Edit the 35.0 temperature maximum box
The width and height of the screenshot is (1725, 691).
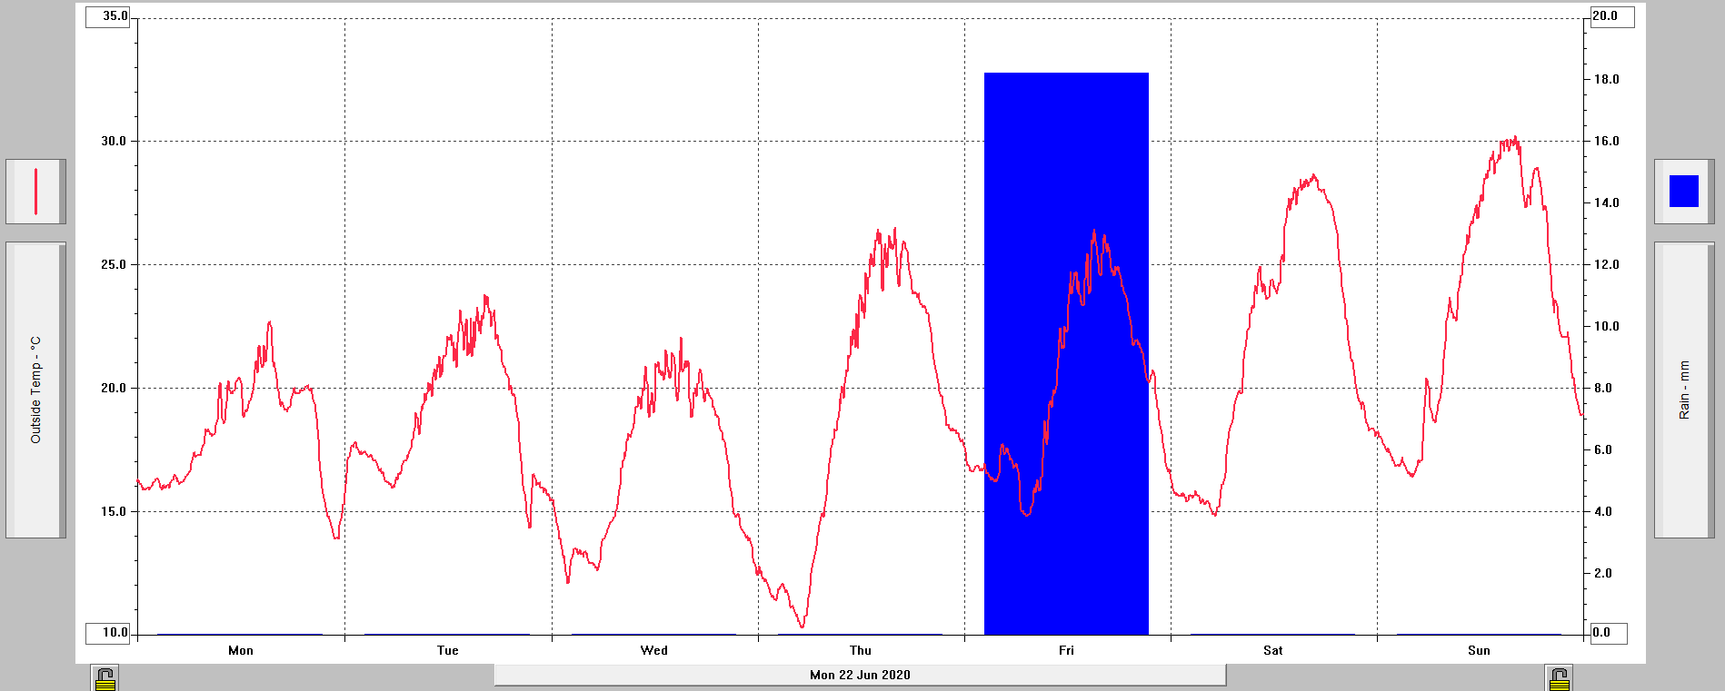tap(109, 16)
